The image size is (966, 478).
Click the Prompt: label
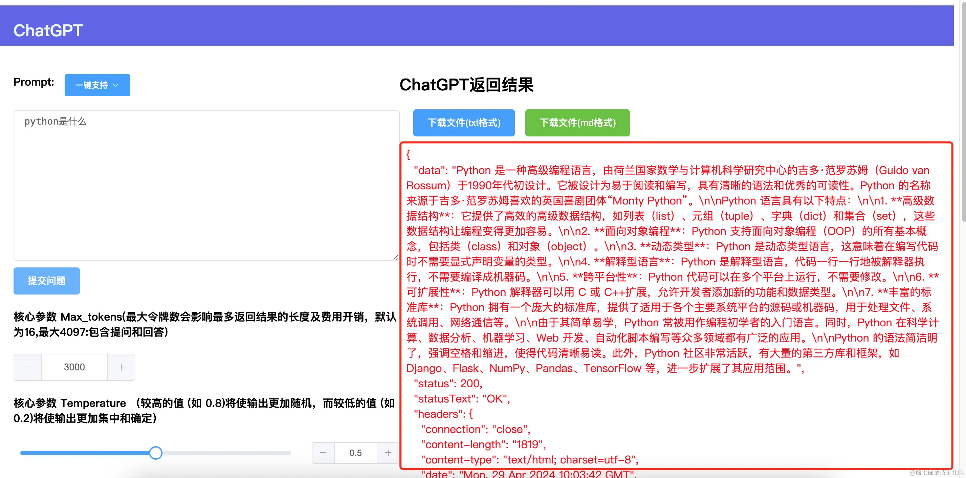click(34, 82)
